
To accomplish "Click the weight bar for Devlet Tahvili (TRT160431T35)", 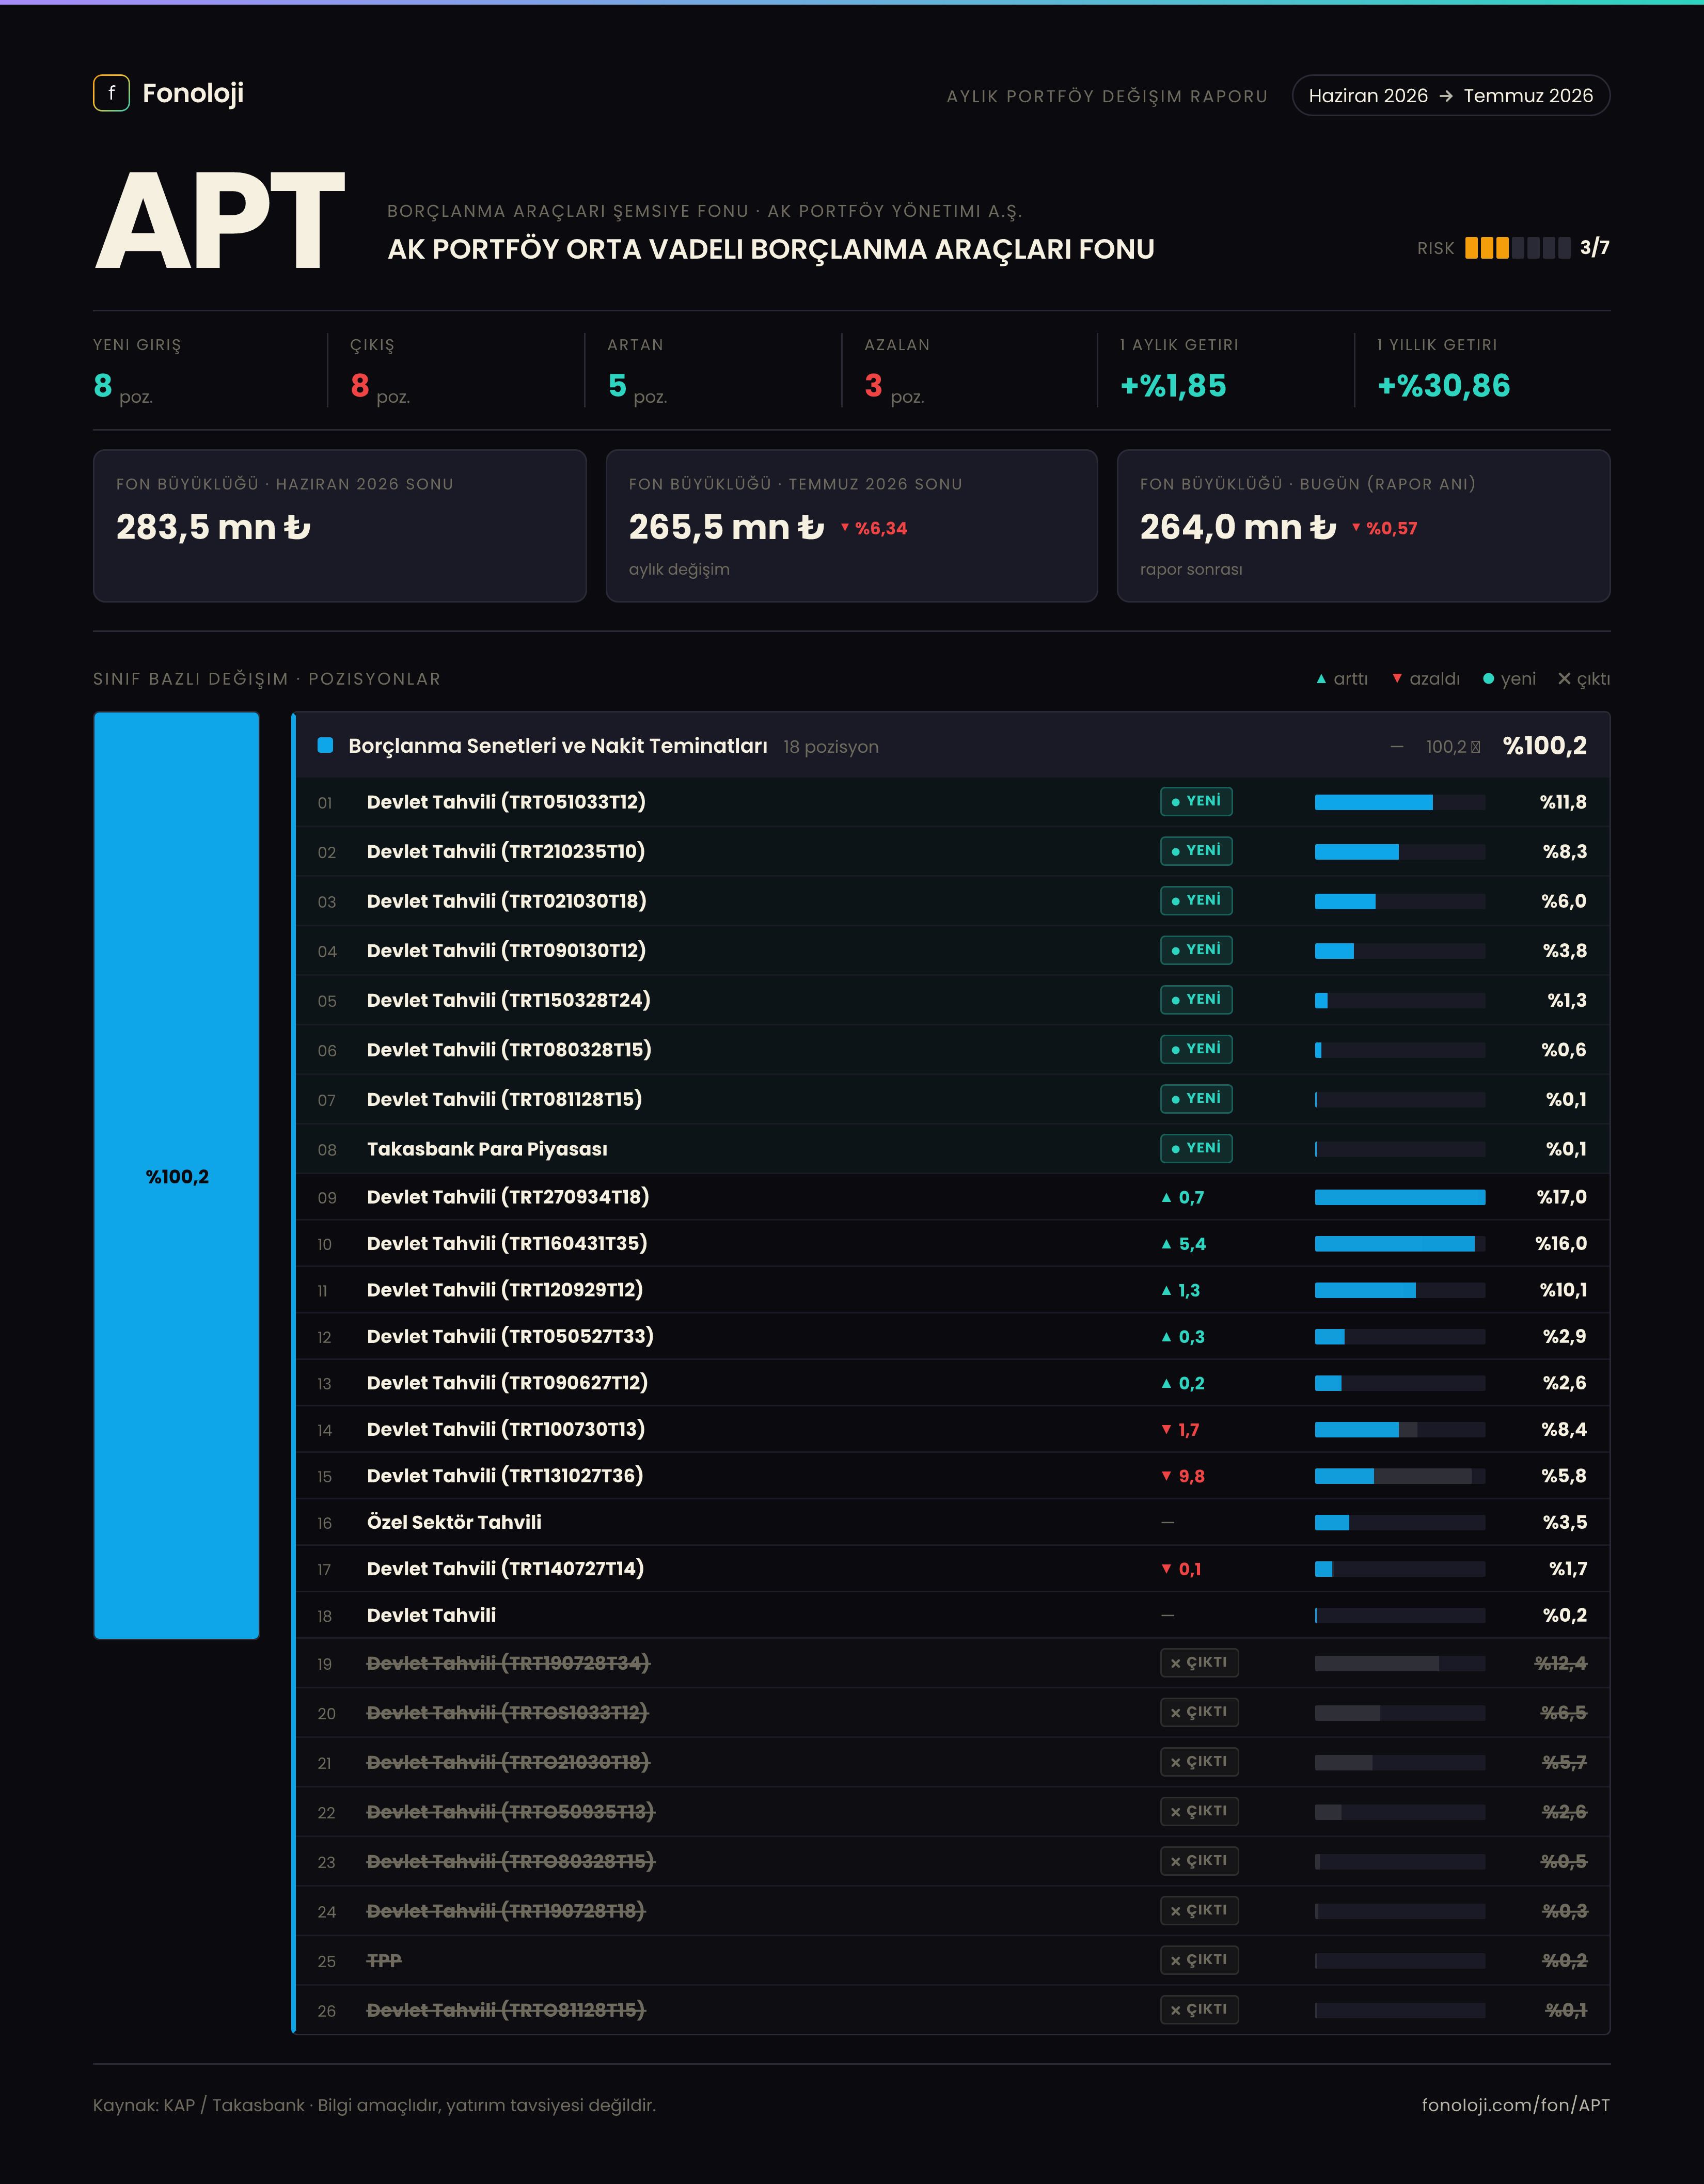I will coord(1400,1244).
